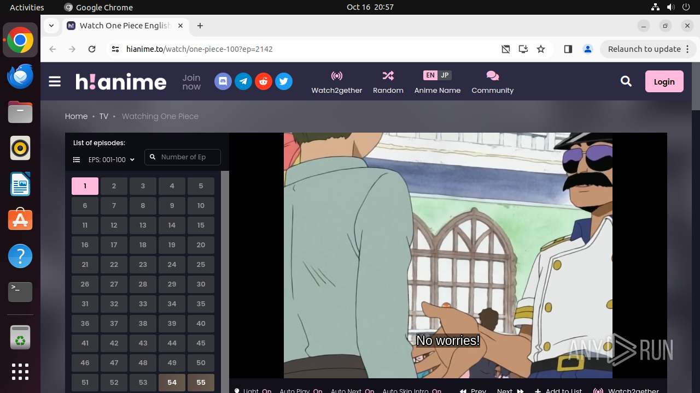This screenshot has width=700, height=393.
Task: Reload the page in Chrome
Action: tap(92, 49)
